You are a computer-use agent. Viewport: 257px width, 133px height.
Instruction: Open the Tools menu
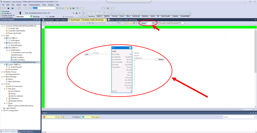click(44, 5)
